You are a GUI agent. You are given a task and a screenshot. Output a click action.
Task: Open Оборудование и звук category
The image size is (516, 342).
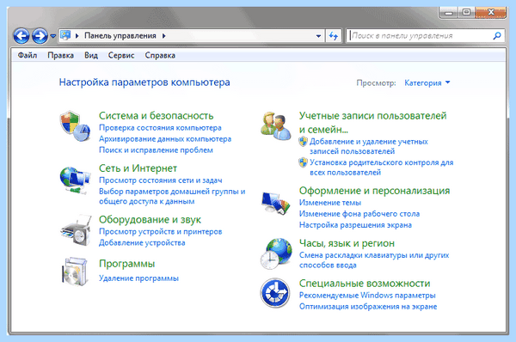(150, 220)
